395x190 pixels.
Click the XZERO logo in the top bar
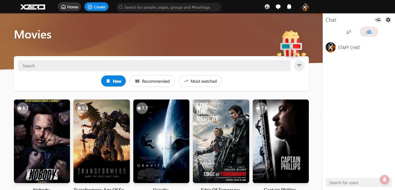coord(33,7)
